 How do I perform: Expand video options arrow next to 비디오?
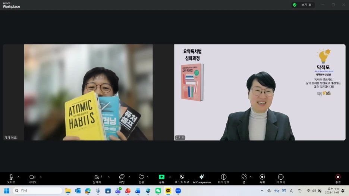[41, 177]
